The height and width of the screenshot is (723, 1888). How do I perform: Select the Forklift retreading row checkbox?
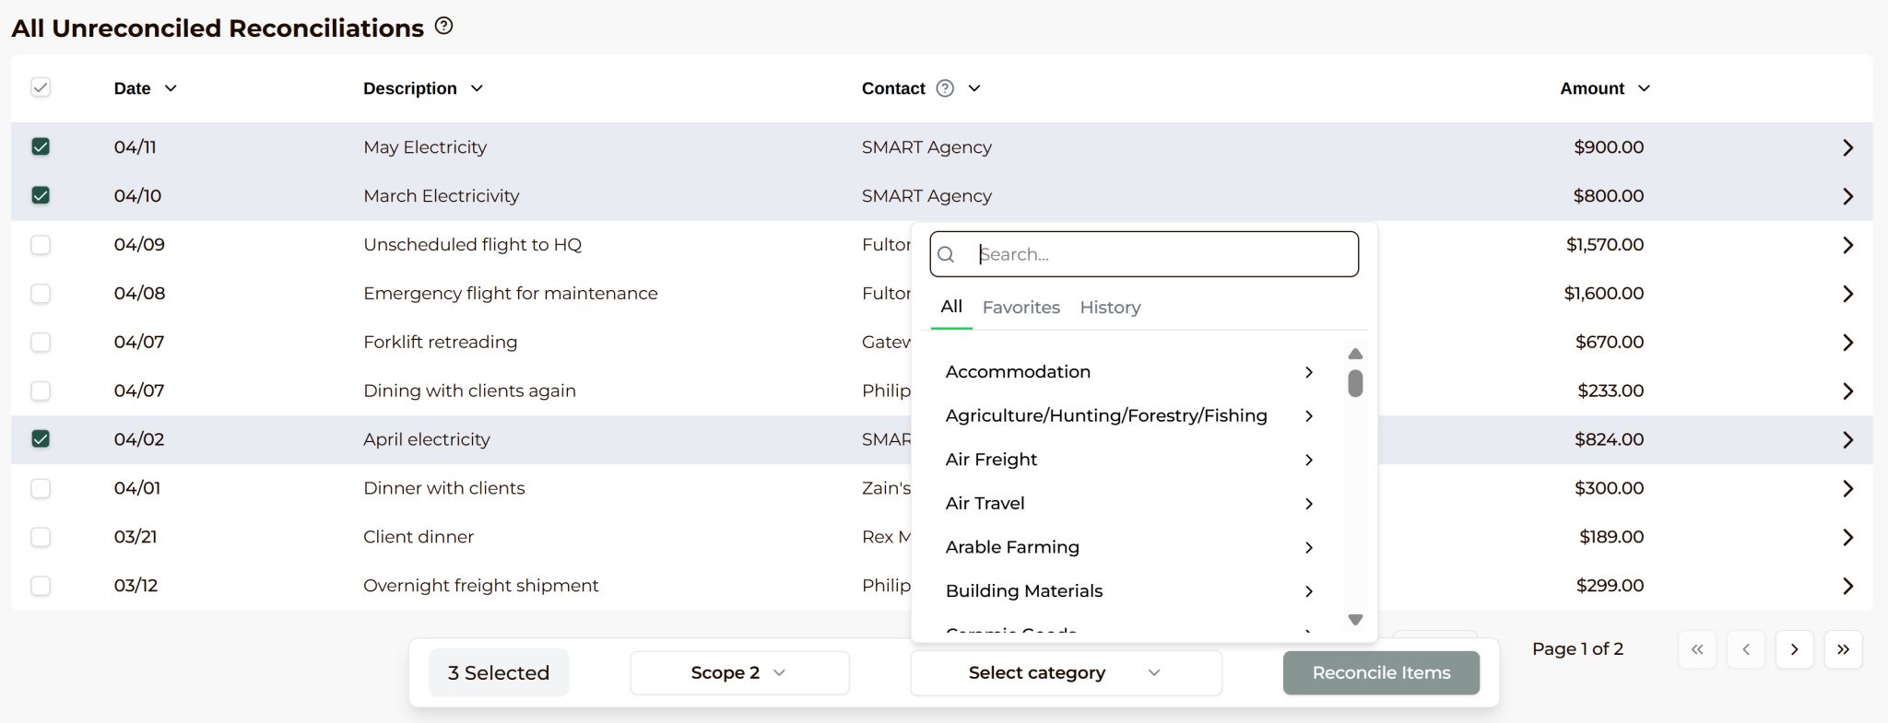pyautogui.click(x=41, y=342)
